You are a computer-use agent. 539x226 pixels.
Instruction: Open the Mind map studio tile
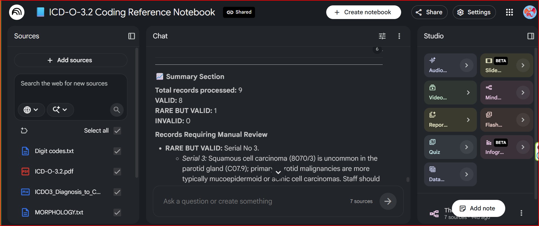pyautogui.click(x=506, y=93)
